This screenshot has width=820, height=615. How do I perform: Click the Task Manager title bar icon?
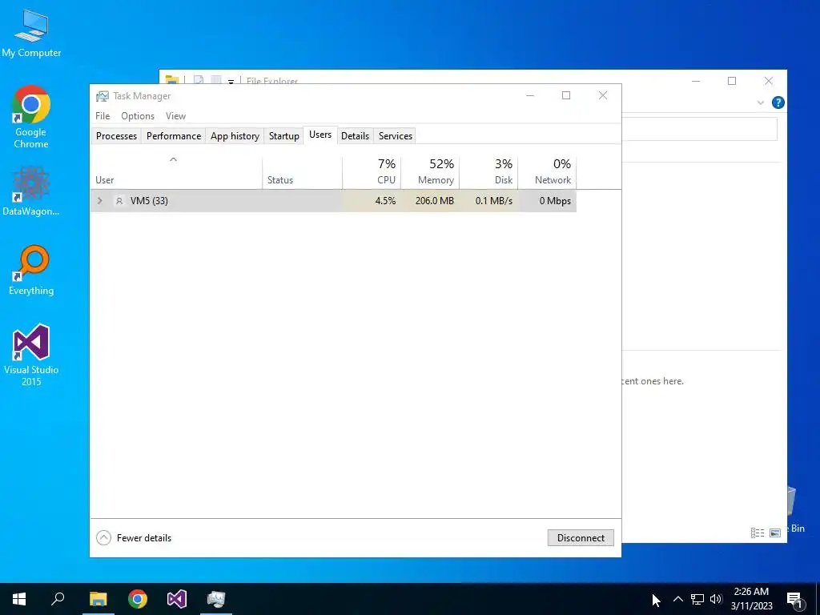pos(102,96)
